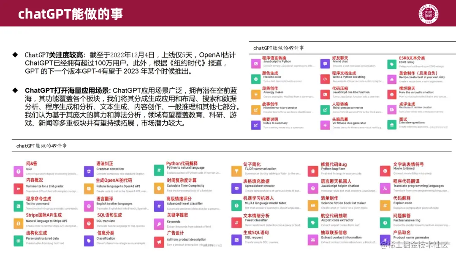Click the red label '头脑风暴'
Viewport: 456px width, 257px height.
pyautogui.click(x=340, y=119)
